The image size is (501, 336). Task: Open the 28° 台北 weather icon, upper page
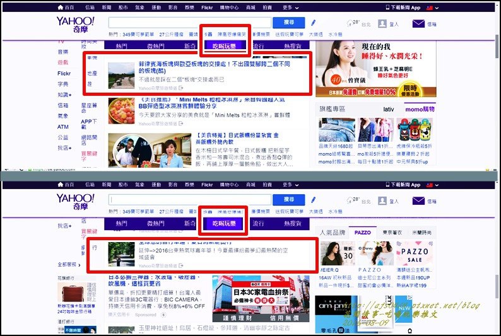(x=349, y=23)
